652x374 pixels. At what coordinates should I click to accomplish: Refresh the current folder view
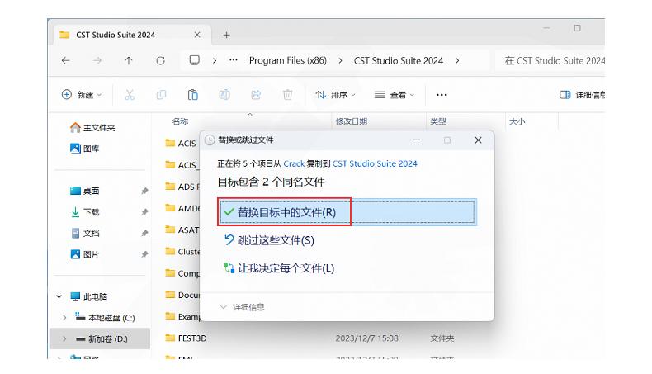[160, 61]
